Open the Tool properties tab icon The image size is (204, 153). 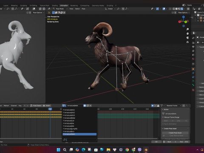193,38
